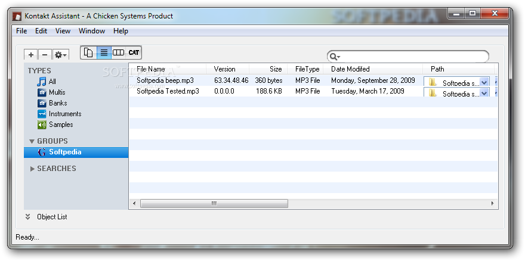
Task: Open the Window menu
Action: [x=92, y=31]
